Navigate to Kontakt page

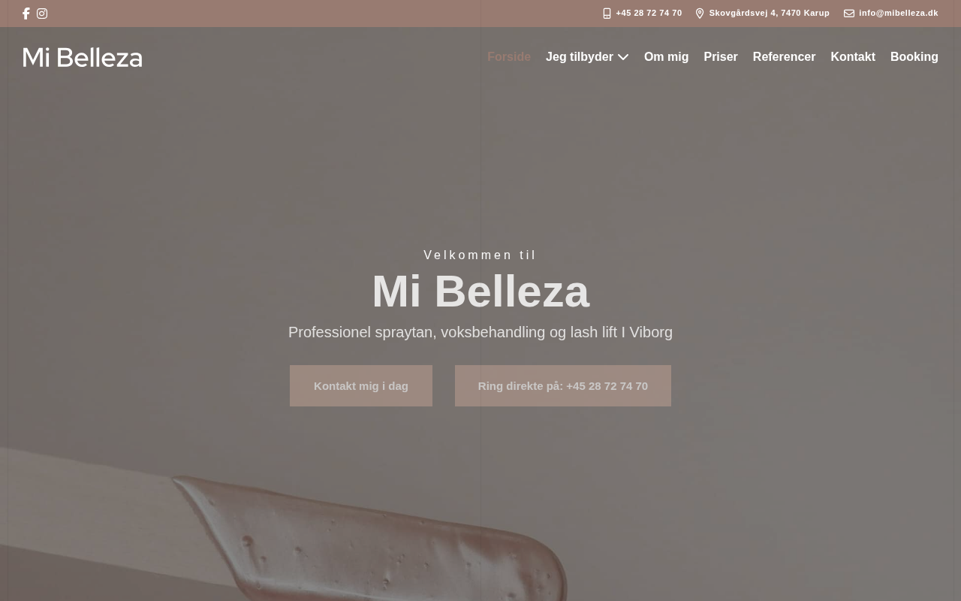click(853, 57)
